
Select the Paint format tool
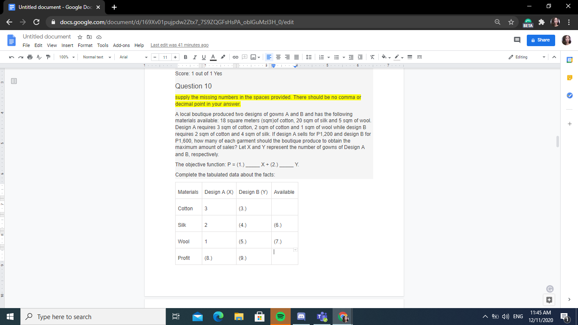tap(48, 57)
